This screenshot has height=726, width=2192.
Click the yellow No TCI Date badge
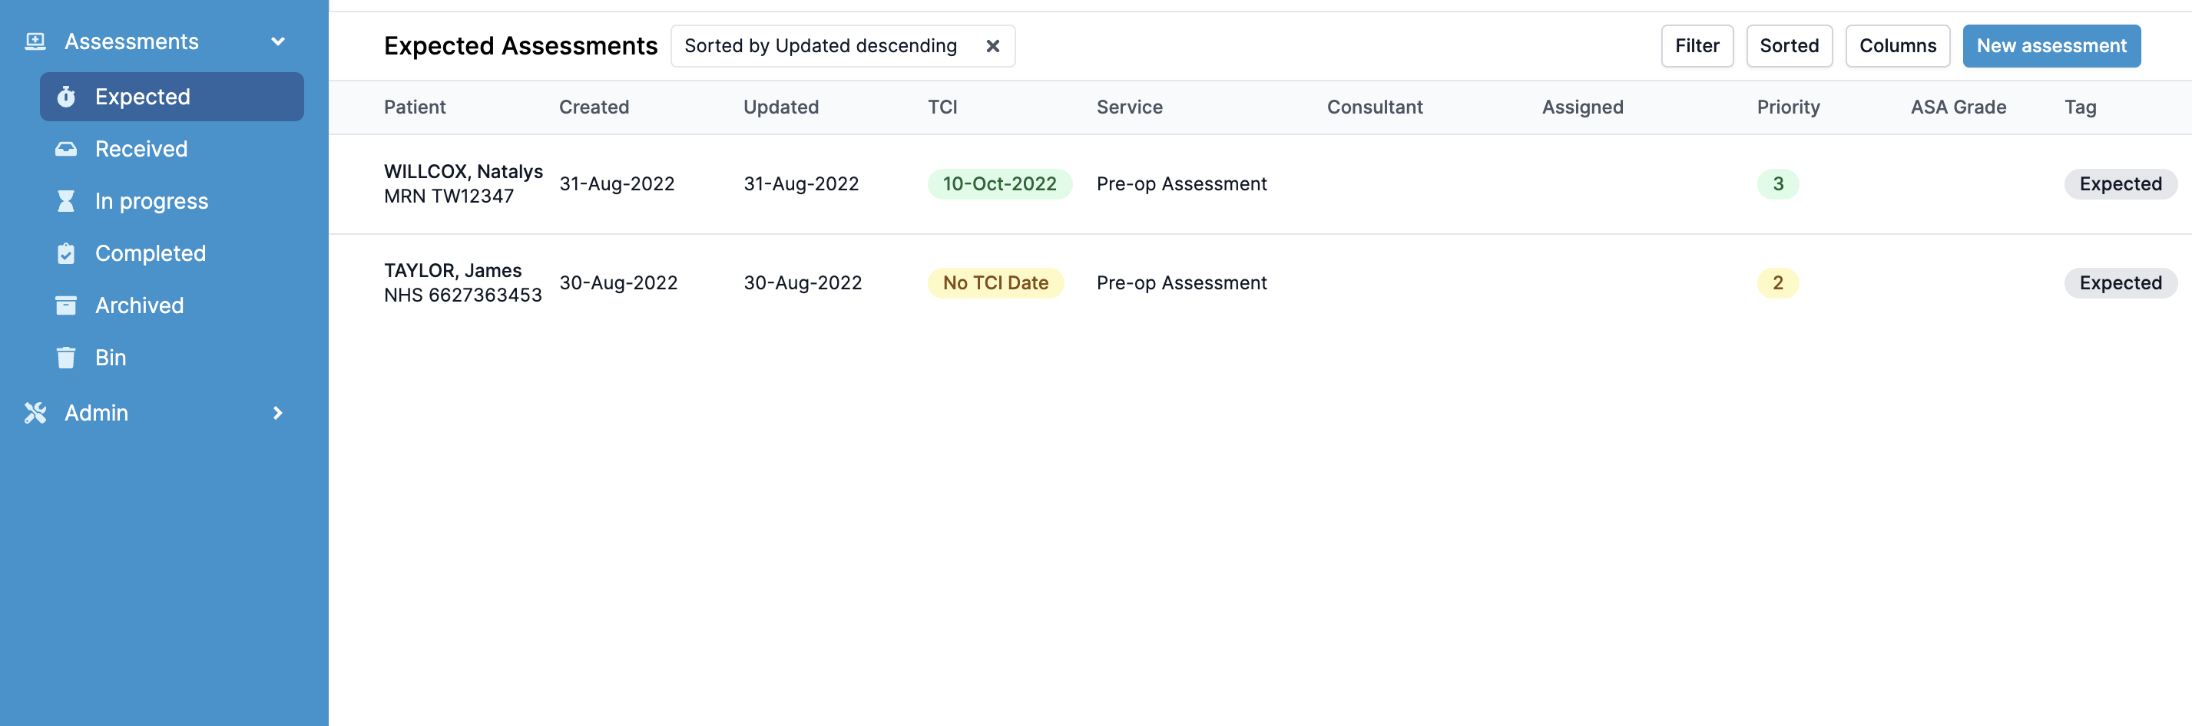click(995, 283)
